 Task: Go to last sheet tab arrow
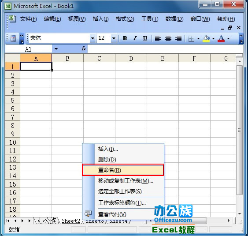pyautogui.click(x=30, y=221)
